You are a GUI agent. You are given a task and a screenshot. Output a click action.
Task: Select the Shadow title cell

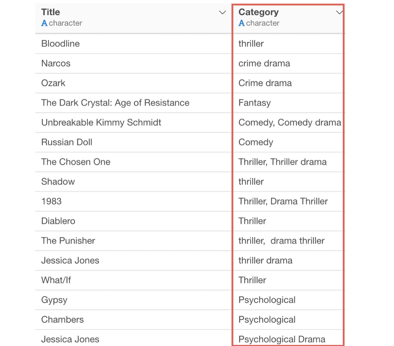[x=133, y=182]
